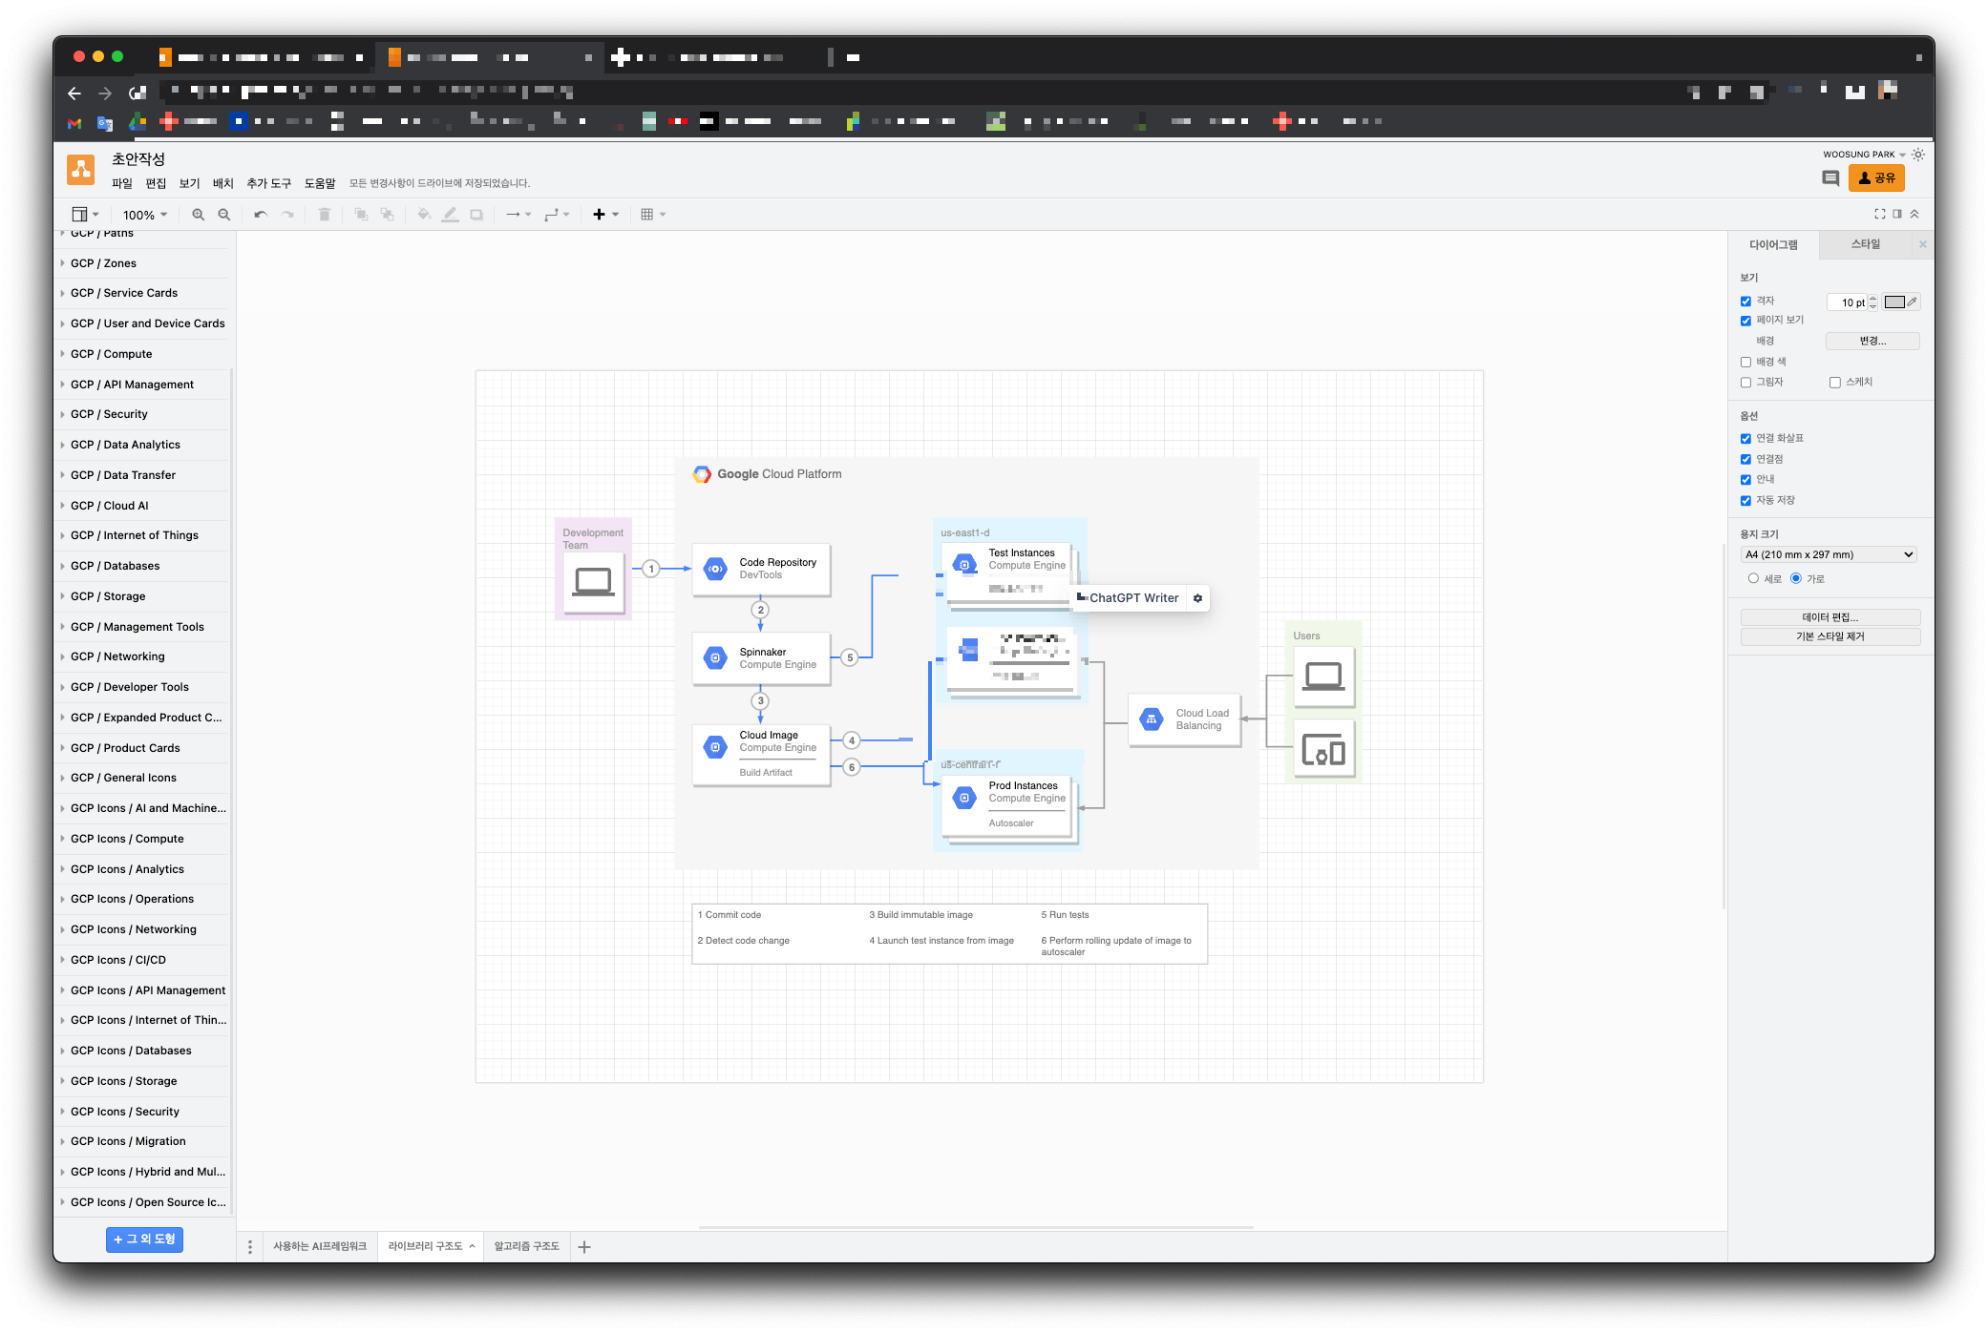Open the 100% zoom level dropdown

coord(145,215)
